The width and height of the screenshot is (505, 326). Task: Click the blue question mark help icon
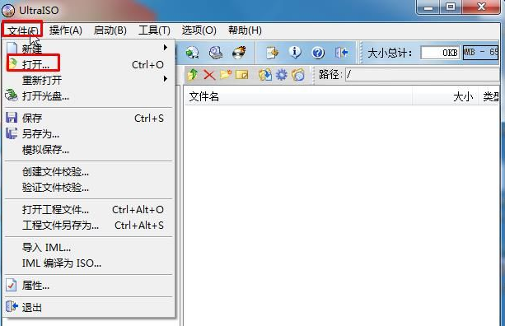coord(318,52)
